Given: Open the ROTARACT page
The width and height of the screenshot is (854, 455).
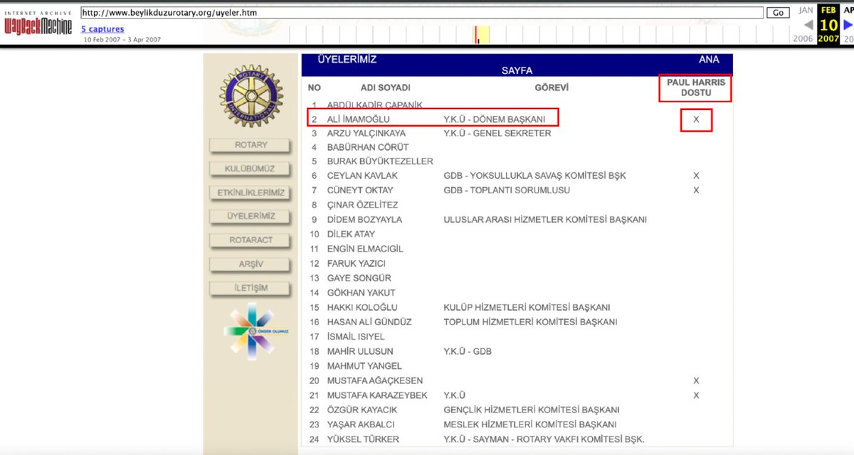Looking at the screenshot, I should 248,240.
